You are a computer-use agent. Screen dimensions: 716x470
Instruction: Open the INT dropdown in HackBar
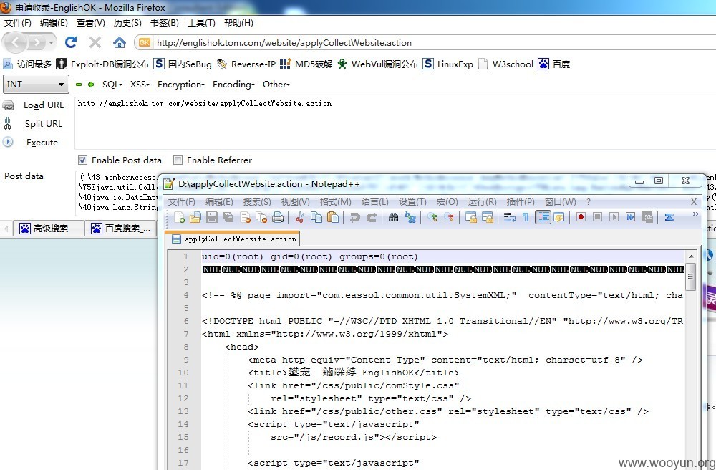36,84
